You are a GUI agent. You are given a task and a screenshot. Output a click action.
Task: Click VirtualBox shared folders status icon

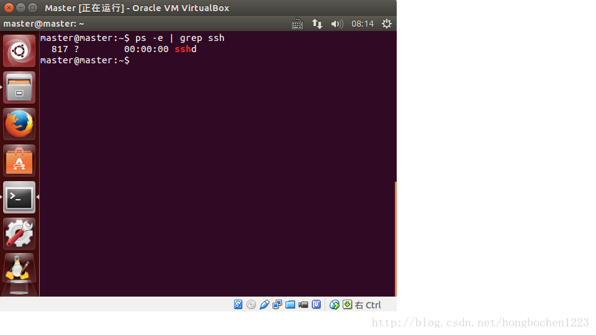[x=290, y=305]
